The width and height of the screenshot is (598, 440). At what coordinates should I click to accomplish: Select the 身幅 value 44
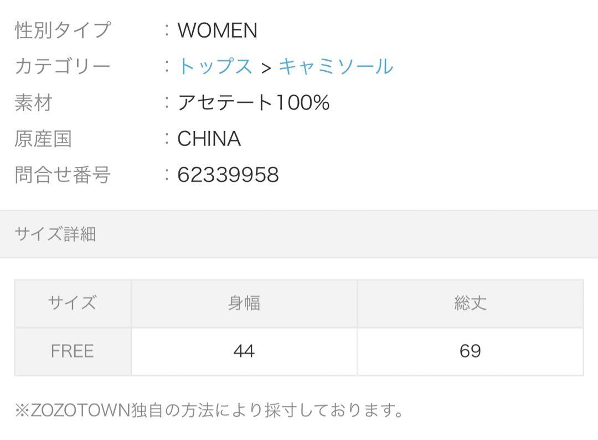(x=244, y=351)
